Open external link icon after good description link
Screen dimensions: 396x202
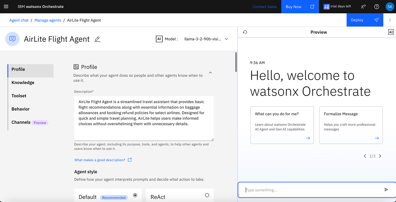click(130, 160)
